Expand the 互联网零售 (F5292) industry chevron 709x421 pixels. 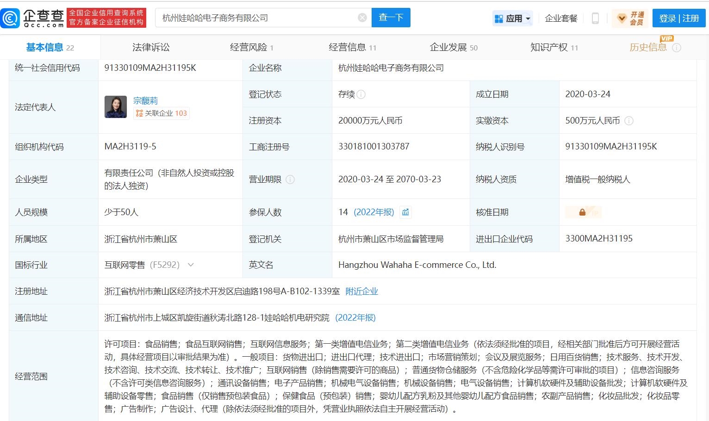pyautogui.click(x=191, y=265)
